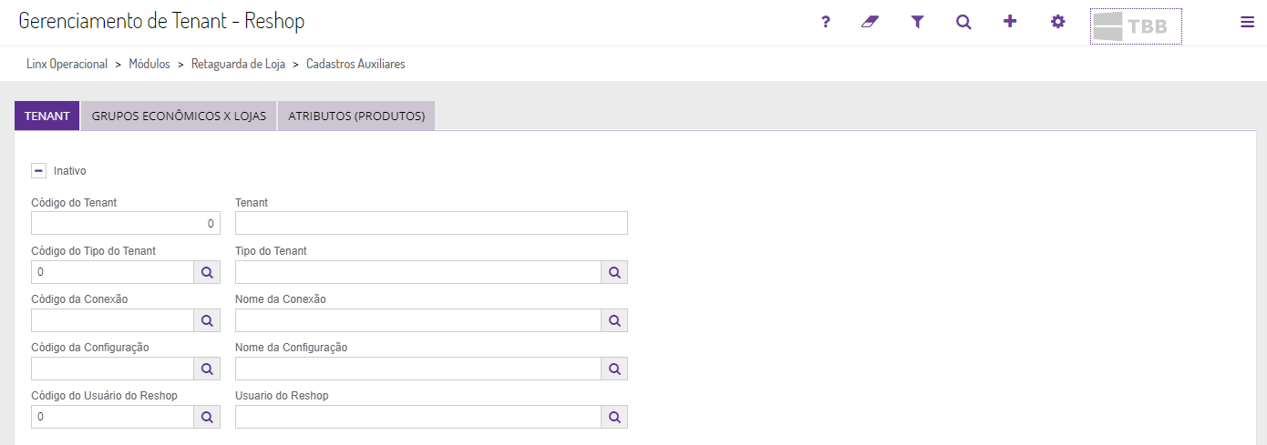
Task: Click the help question mark icon
Action: tap(826, 22)
